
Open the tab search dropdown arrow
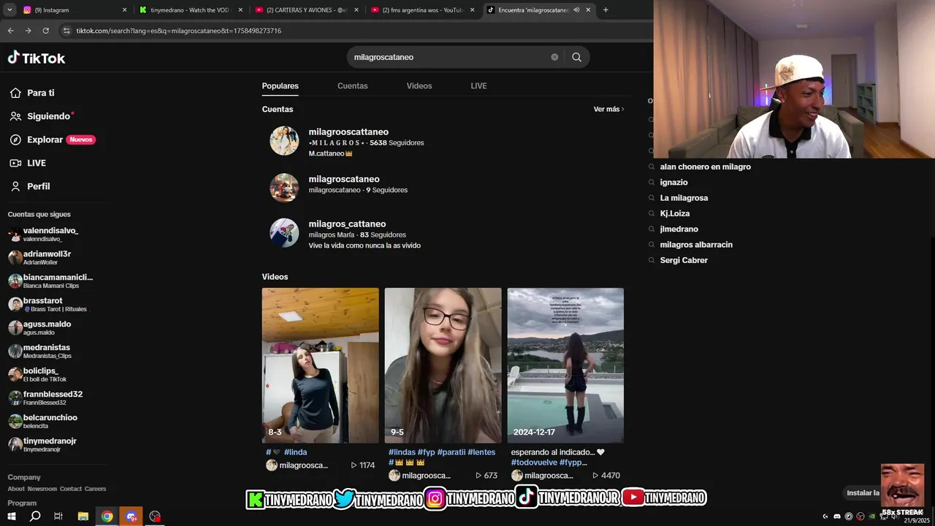click(9, 10)
